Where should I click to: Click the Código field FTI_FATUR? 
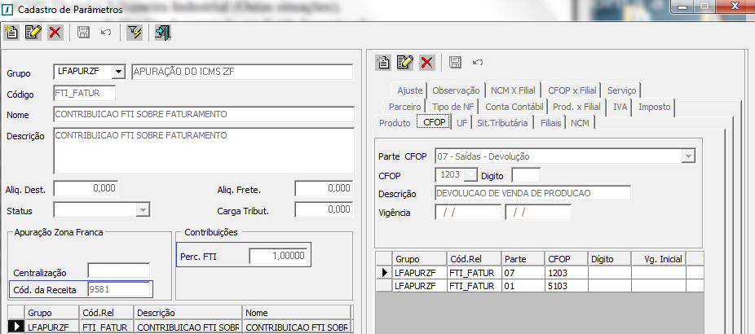tap(84, 94)
